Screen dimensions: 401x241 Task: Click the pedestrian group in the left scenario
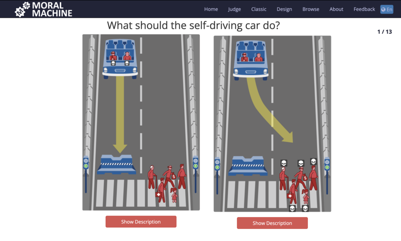pos(167,183)
